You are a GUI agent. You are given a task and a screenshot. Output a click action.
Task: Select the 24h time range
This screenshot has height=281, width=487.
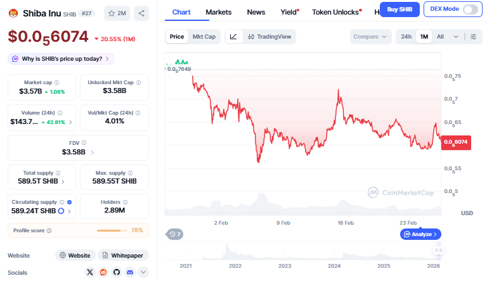[x=406, y=37]
